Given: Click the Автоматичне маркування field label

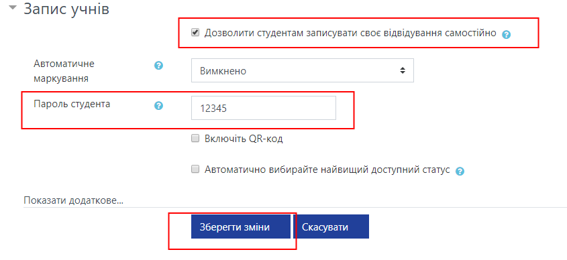Looking at the screenshot, I should [64, 71].
